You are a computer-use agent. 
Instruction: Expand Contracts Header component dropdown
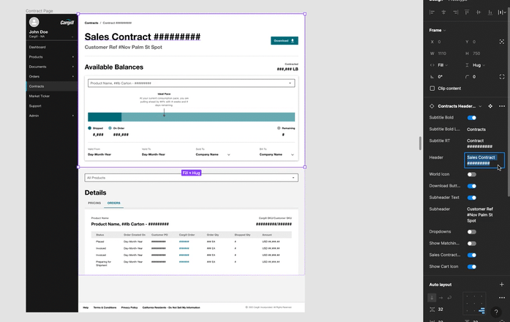tap(480, 106)
